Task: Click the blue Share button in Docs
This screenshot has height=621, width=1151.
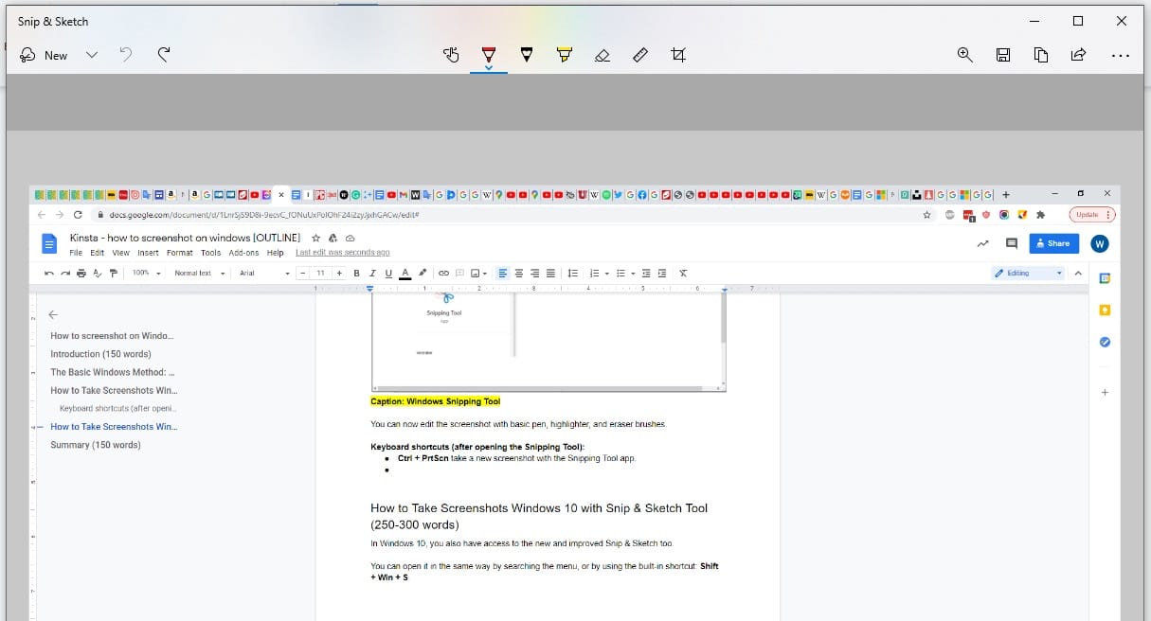Action: (1053, 243)
